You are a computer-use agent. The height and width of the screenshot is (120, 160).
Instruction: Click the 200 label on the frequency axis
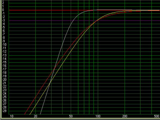pyautogui.click(x=125, y=117)
